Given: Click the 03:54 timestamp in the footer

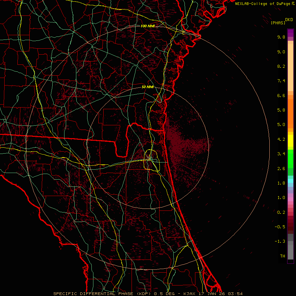Looking at the screenshot, I should [235, 294].
